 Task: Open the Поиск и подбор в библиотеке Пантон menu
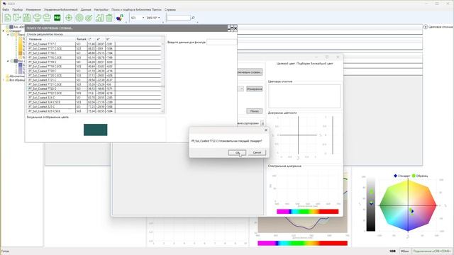[136, 9]
